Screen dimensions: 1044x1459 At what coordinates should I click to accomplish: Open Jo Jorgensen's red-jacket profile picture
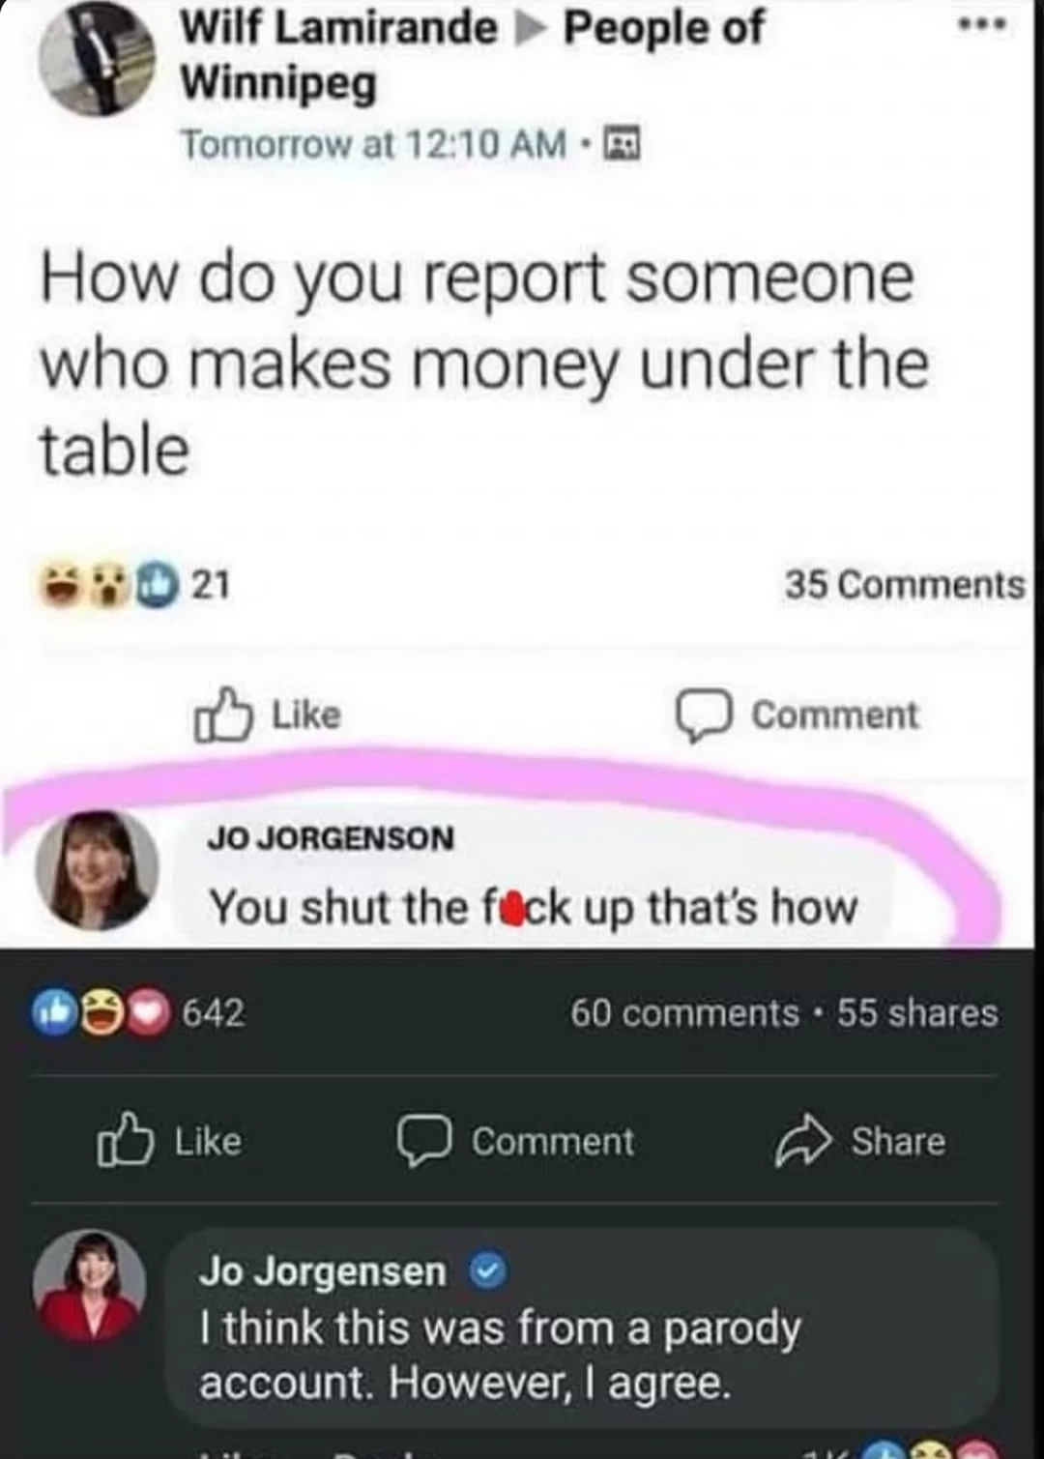[90, 1286]
